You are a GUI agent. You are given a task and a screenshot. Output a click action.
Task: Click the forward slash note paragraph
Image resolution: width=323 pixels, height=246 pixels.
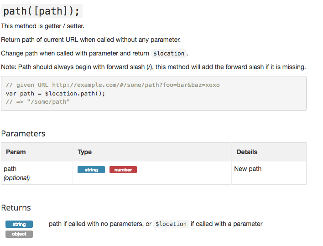pos(153,67)
